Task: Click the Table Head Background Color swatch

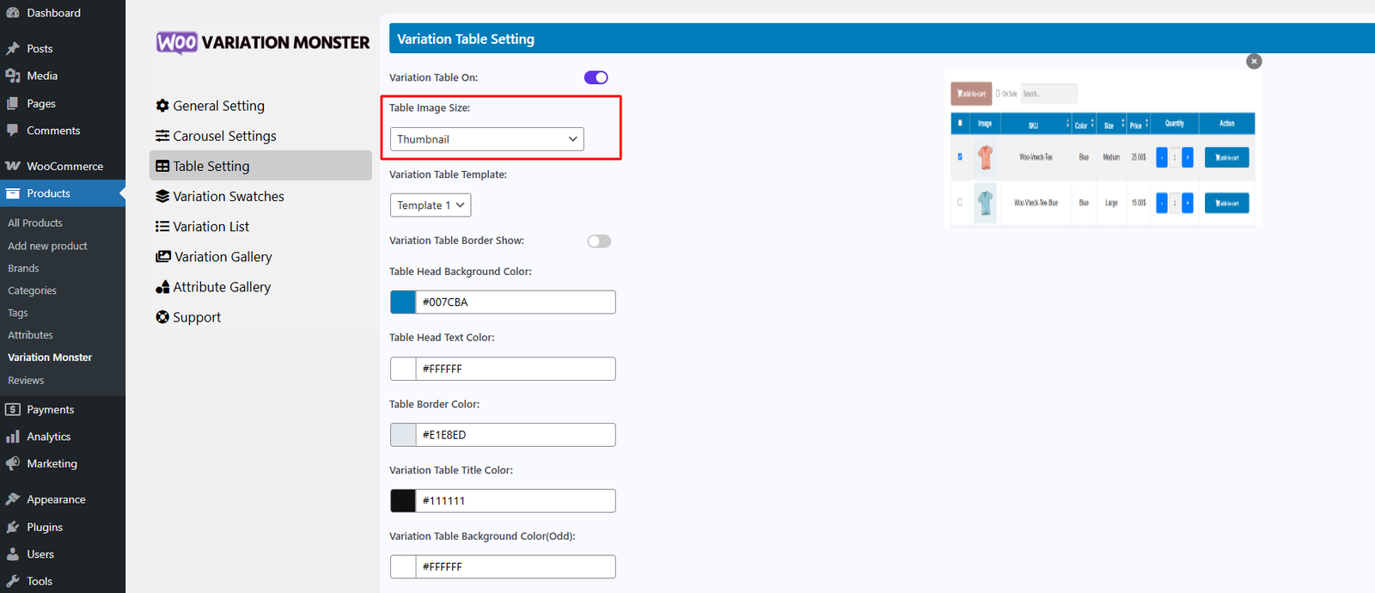Action: [403, 303]
